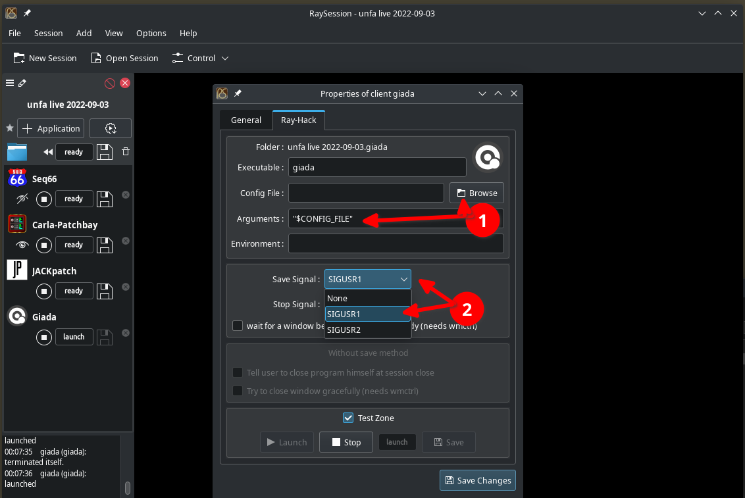Screen dimensions: 745x498
Task: Click Open Session toolbar button
Action: [x=125, y=58]
